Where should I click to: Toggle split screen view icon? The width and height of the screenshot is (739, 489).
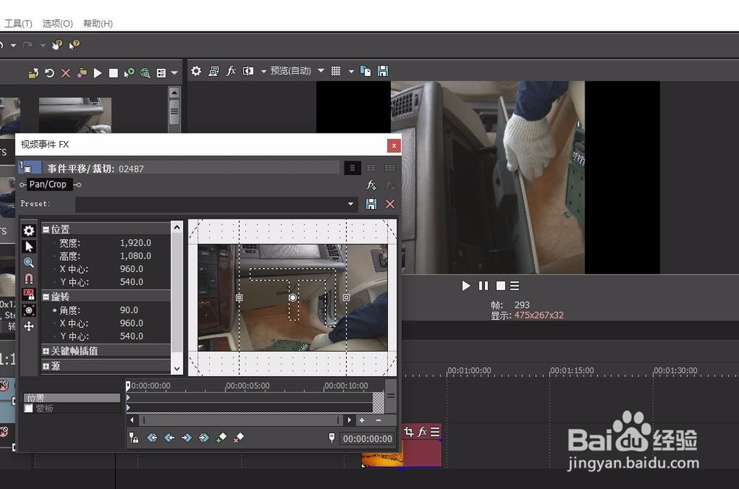248,71
